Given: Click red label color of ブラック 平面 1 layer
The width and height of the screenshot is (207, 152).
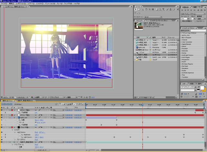Looking at the screenshot, I should tap(12, 127).
